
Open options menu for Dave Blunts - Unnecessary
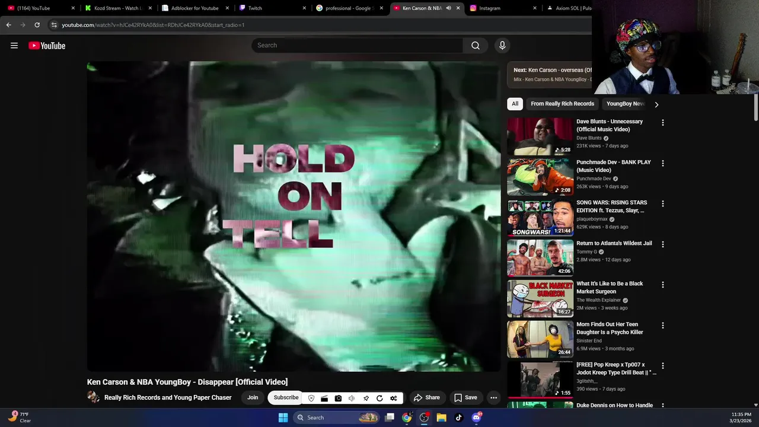[663, 123]
